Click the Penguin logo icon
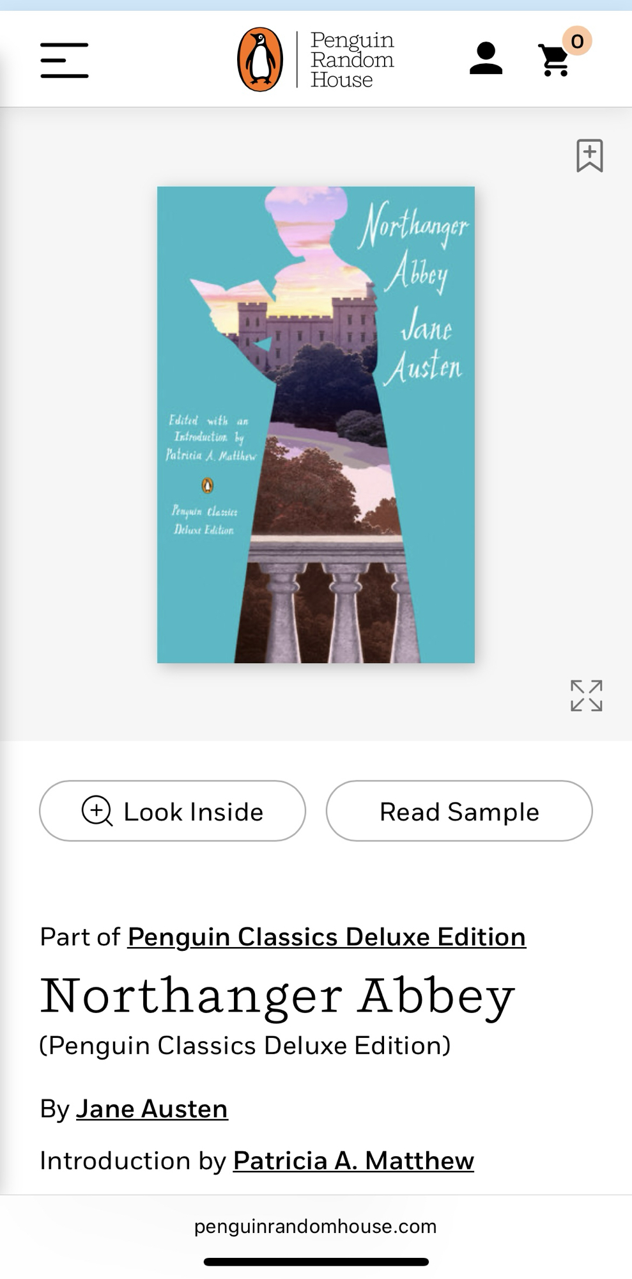 [x=260, y=59]
